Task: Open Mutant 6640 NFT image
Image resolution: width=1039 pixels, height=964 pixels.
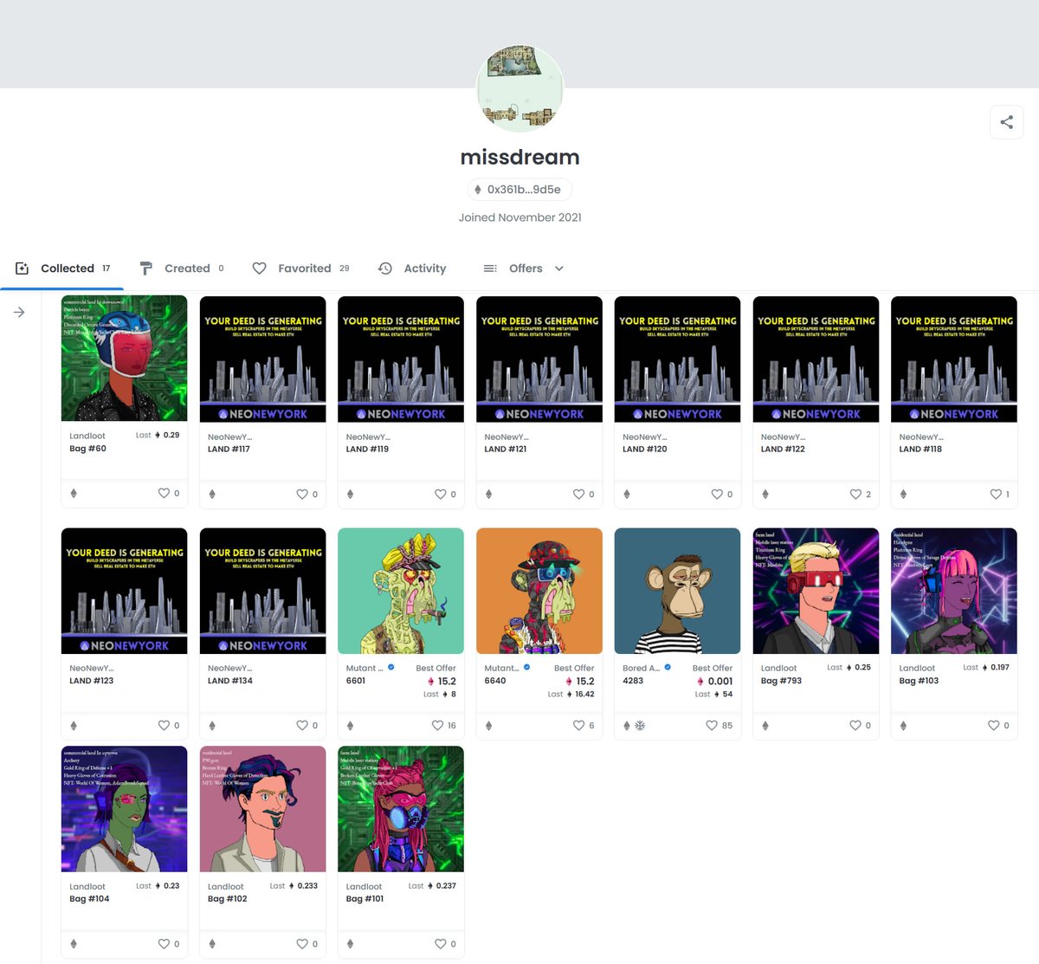Action: 539,591
